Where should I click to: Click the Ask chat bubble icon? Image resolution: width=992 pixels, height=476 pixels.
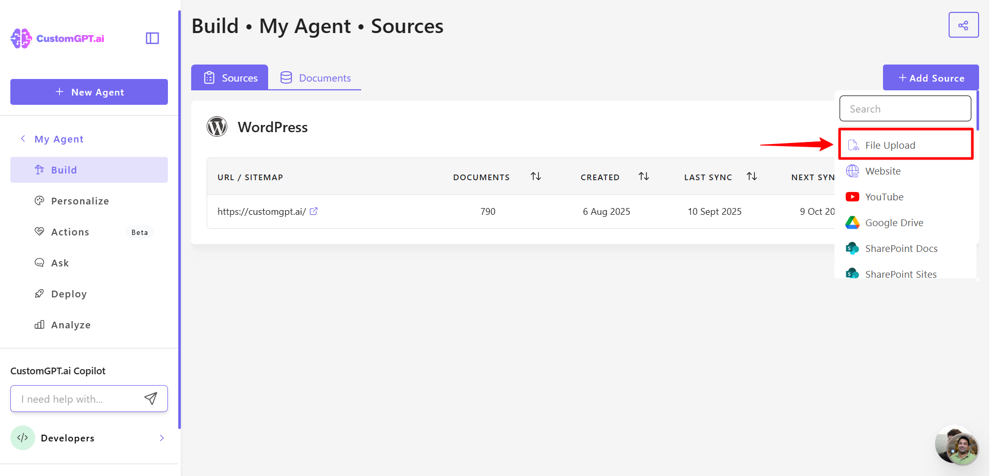pos(39,263)
